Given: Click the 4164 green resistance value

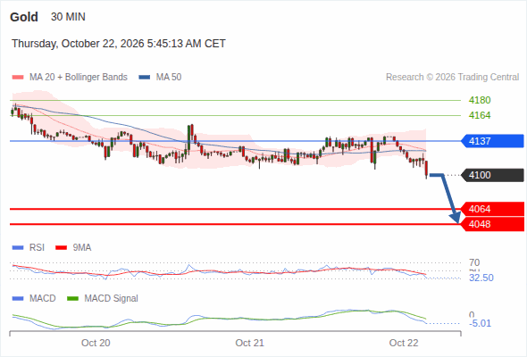Looking at the screenshot, I should pos(480,115).
